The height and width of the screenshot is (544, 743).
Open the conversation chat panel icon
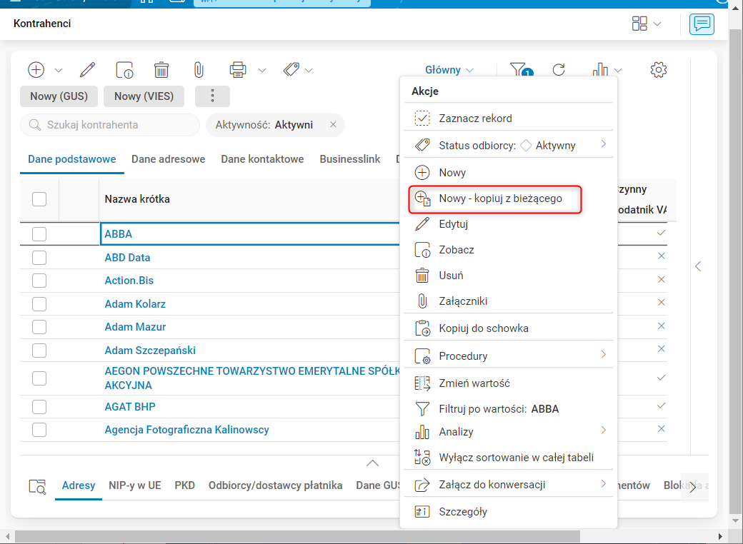702,24
